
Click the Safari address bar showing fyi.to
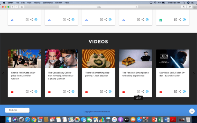98,7
